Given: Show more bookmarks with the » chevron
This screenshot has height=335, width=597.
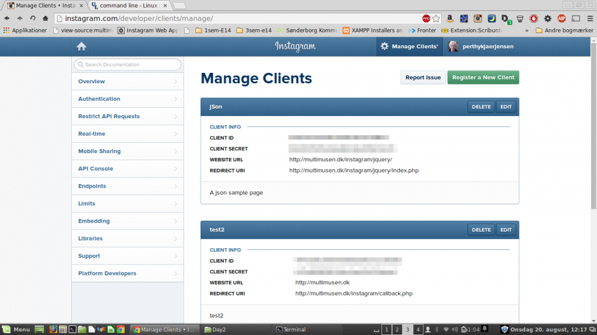Looking at the screenshot, I should tap(527, 30).
